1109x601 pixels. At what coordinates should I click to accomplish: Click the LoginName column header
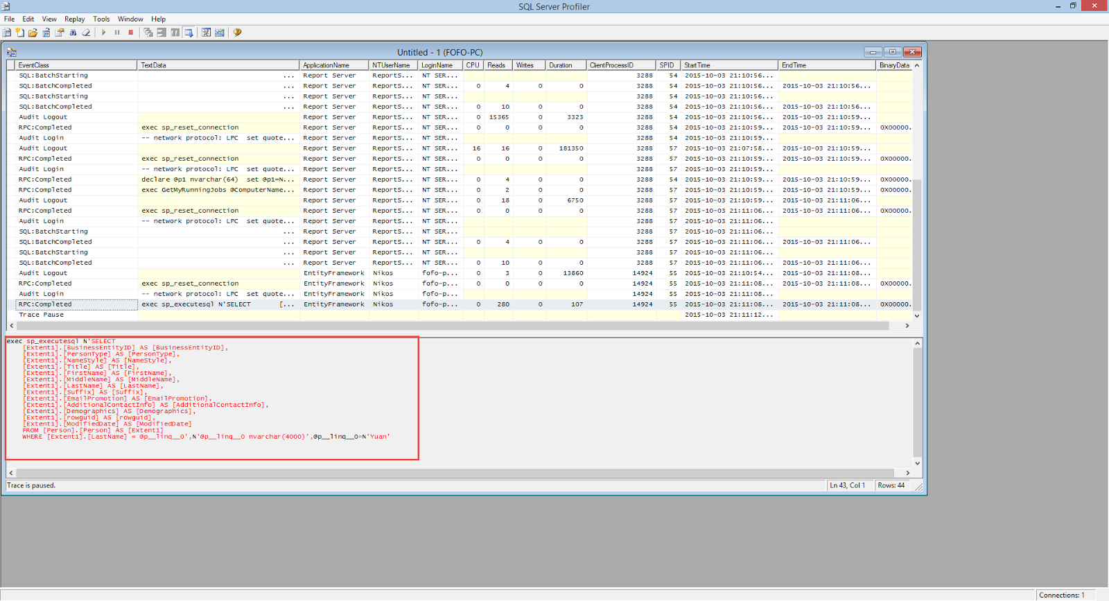click(x=441, y=65)
